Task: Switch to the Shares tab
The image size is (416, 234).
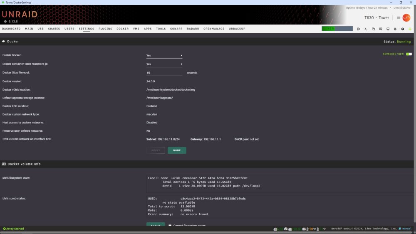Action: pos(54,29)
